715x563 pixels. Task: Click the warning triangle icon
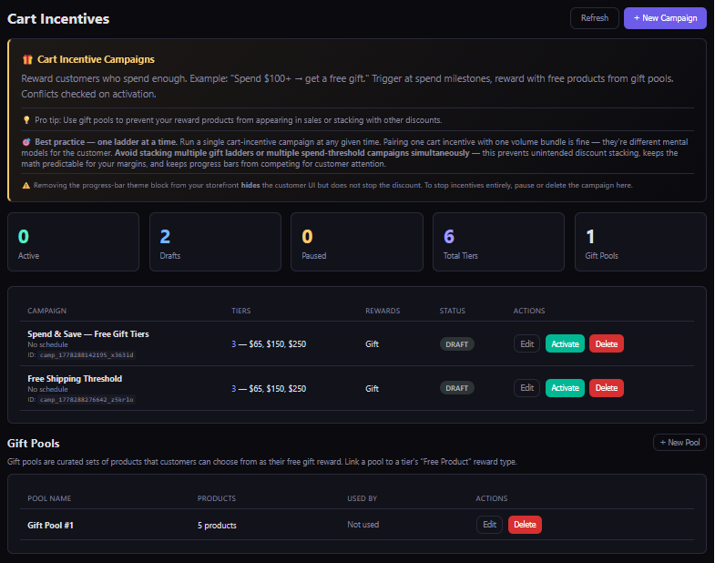click(x=26, y=185)
